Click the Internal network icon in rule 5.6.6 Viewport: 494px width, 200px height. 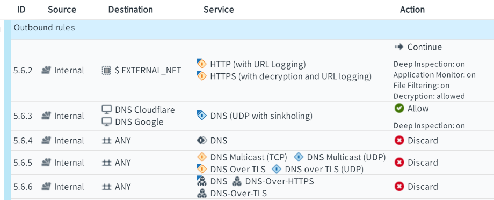coord(46,187)
